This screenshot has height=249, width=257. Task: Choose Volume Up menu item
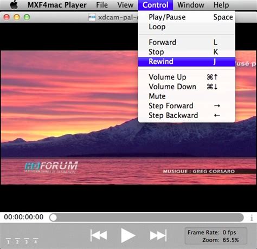tap(187, 77)
